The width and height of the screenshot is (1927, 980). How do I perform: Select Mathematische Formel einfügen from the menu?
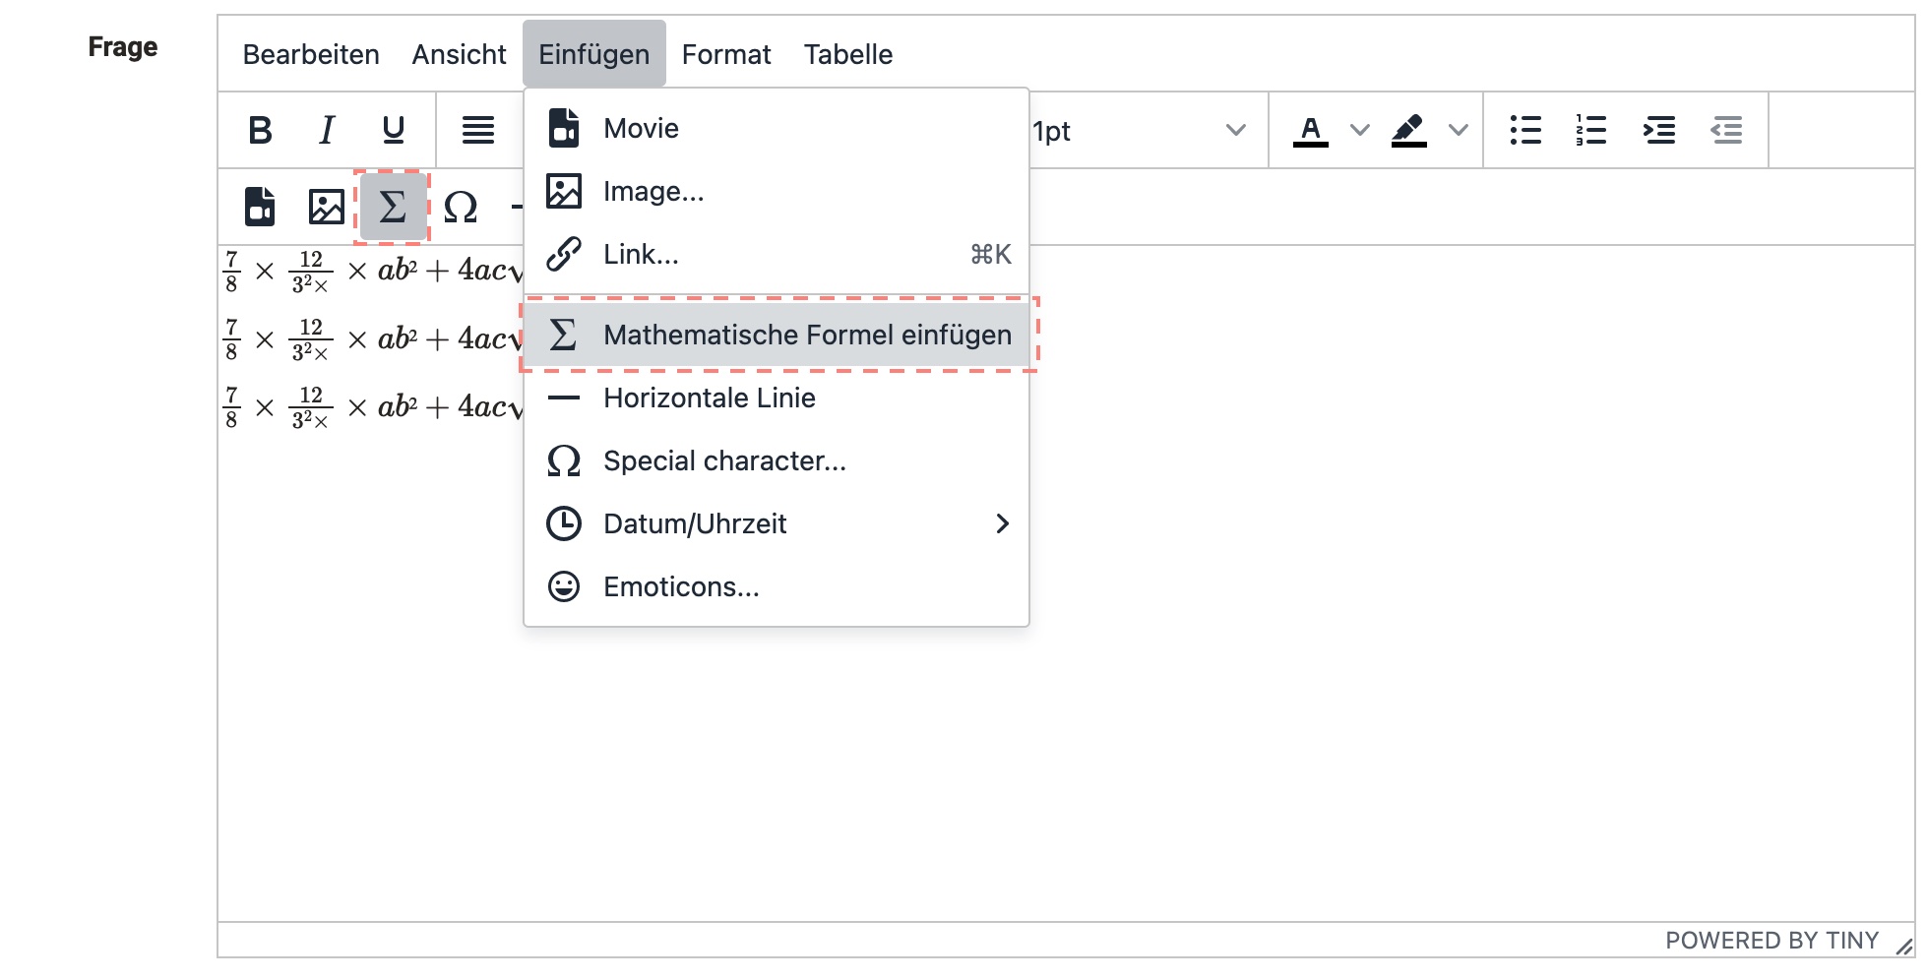click(x=807, y=335)
